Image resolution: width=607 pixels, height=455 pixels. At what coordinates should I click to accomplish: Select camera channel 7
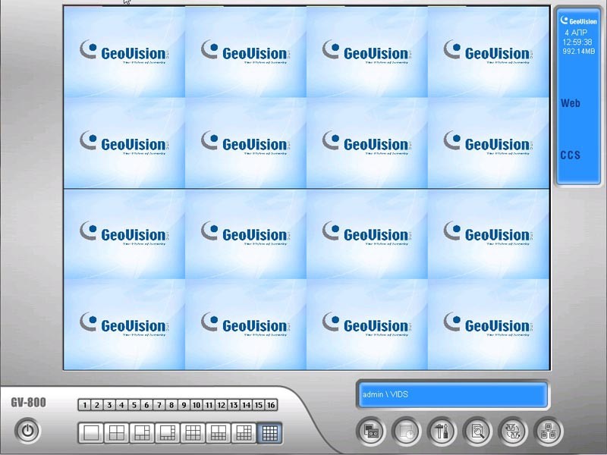point(159,405)
